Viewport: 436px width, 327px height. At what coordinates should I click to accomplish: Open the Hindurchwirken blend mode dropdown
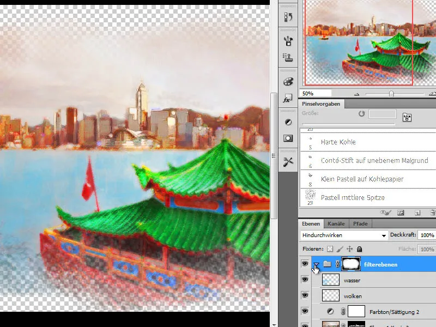tap(344, 235)
